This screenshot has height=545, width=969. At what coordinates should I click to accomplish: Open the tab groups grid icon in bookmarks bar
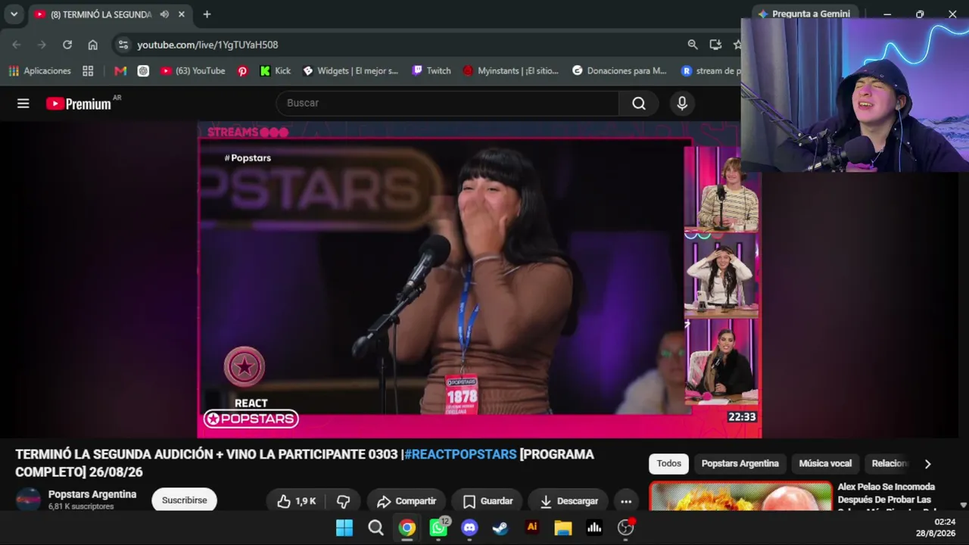click(88, 70)
